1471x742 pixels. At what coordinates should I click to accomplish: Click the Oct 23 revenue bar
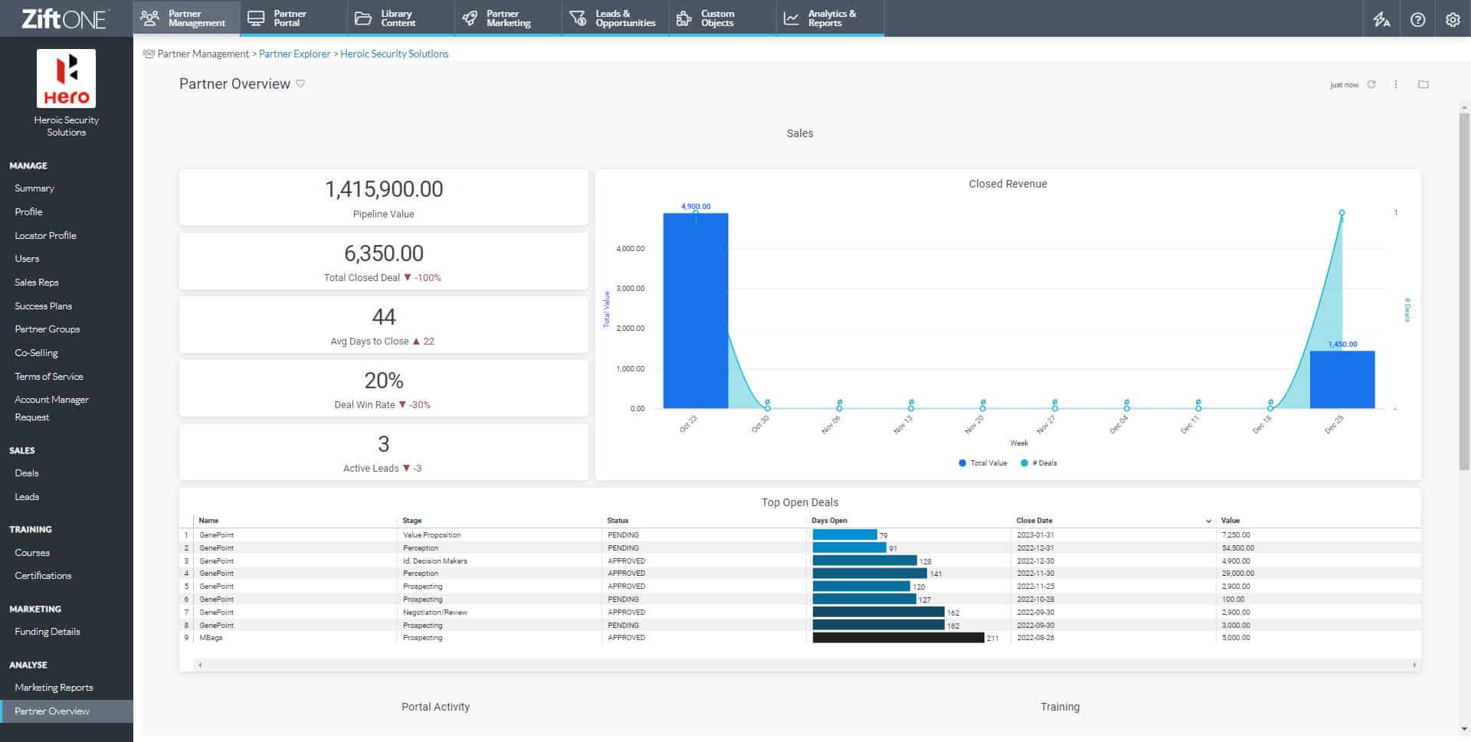pos(695,310)
